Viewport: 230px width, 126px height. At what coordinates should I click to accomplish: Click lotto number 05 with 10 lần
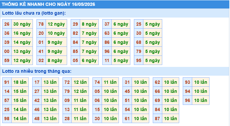tap(97, 91)
